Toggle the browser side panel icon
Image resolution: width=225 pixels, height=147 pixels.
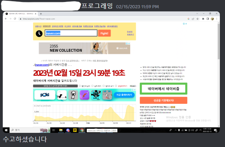tap(208, 19)
